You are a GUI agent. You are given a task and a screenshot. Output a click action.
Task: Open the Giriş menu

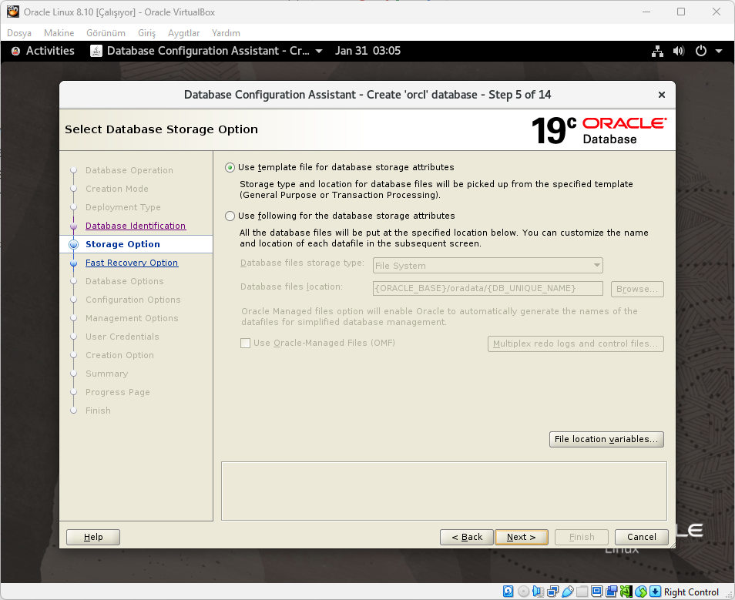click(x=146, y=33)
